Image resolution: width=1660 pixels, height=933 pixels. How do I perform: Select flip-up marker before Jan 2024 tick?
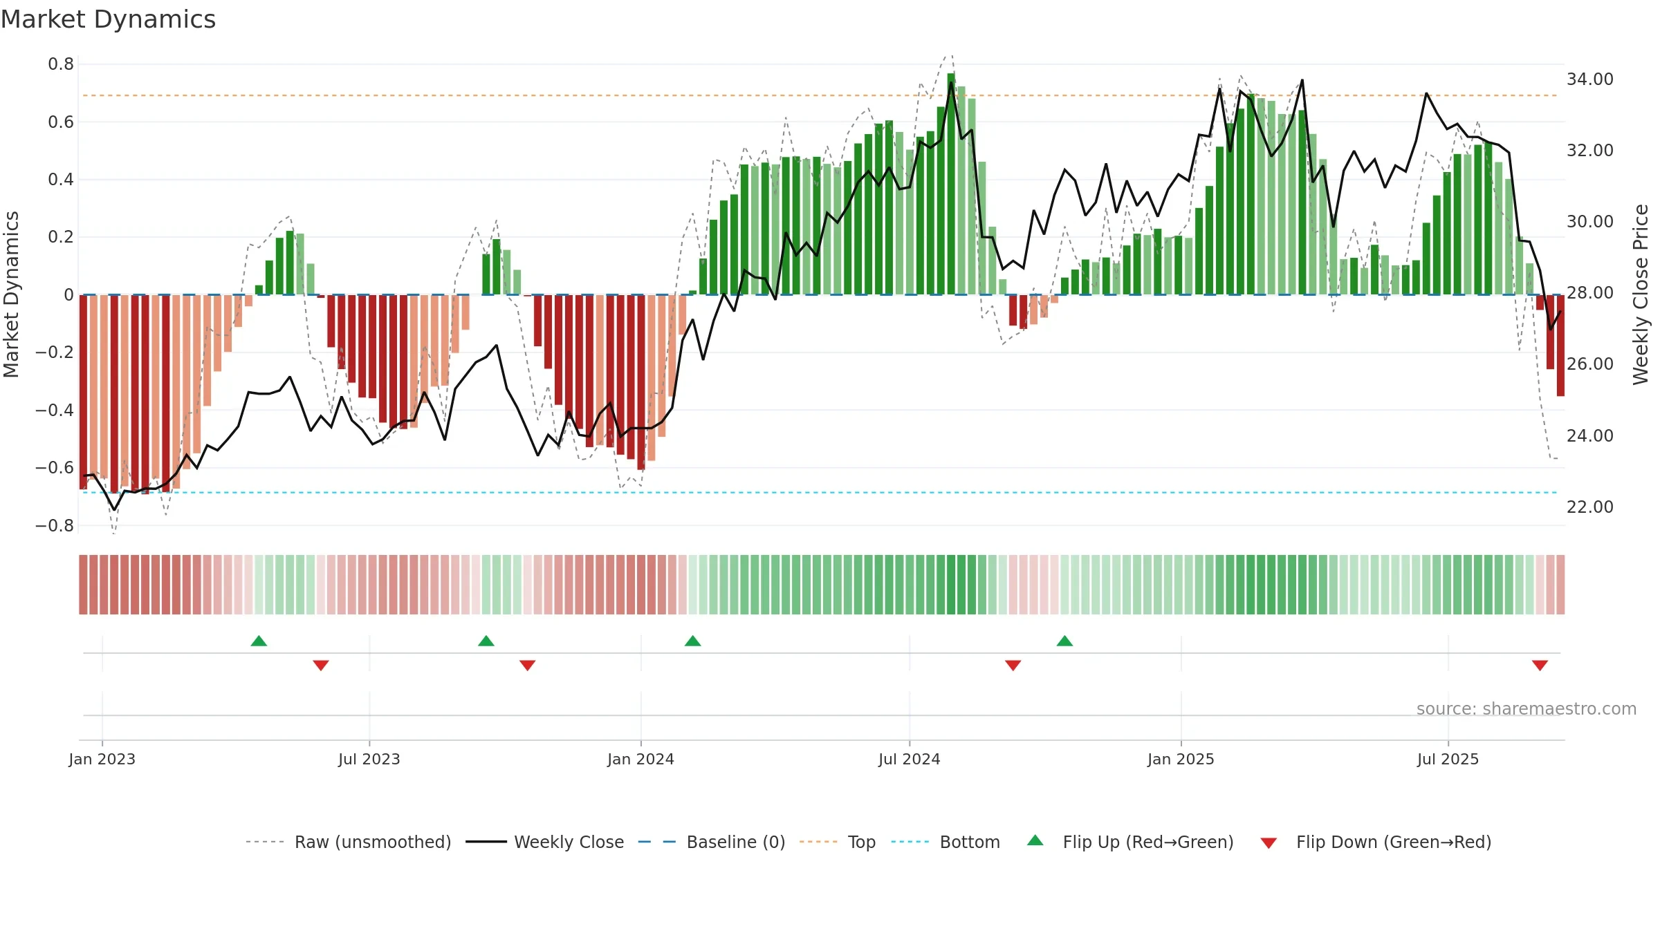click(486, 641)
